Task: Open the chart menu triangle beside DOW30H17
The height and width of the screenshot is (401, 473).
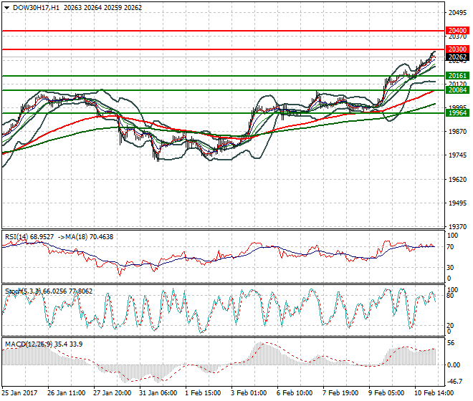Action: [x=6, y=8]
